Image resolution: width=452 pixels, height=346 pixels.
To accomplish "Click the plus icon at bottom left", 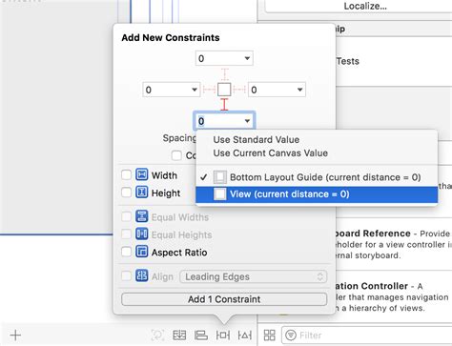I will 15,335.
